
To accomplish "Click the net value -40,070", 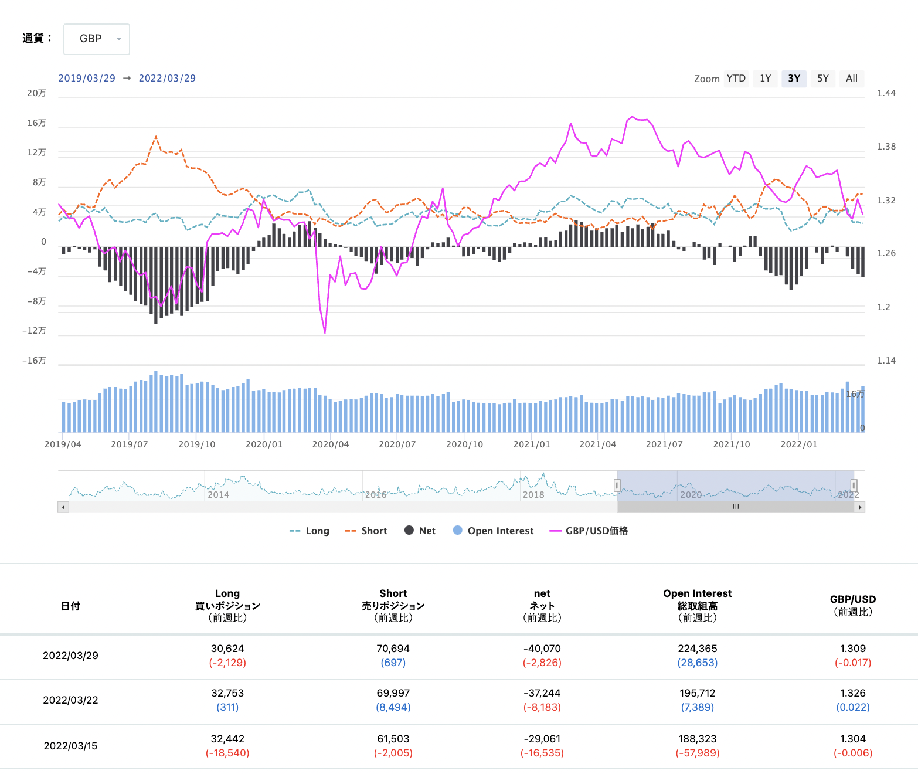I will pos(542,649).
